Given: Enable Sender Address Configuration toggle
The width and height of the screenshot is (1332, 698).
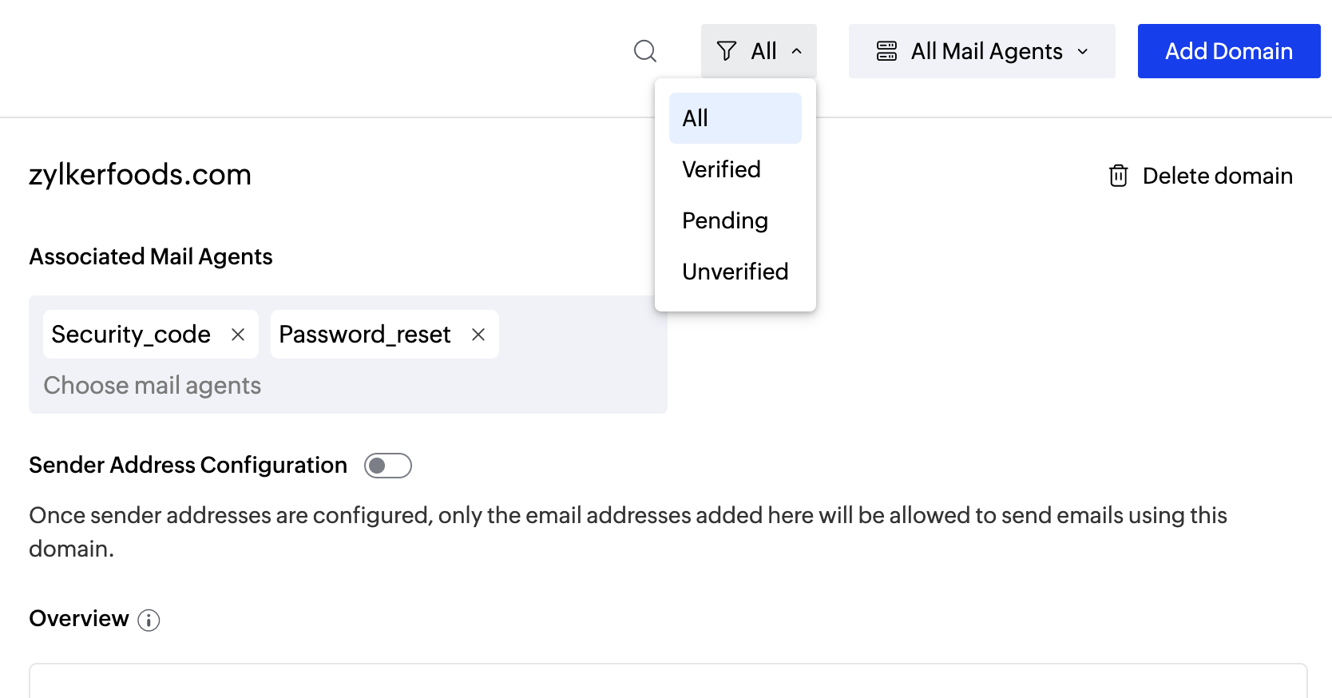Looking at the screenshot, I should tap(387, 466).
